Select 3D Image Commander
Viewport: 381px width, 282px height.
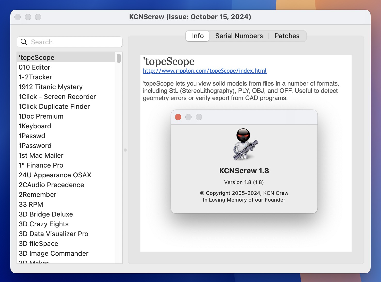tap(66, 253)
